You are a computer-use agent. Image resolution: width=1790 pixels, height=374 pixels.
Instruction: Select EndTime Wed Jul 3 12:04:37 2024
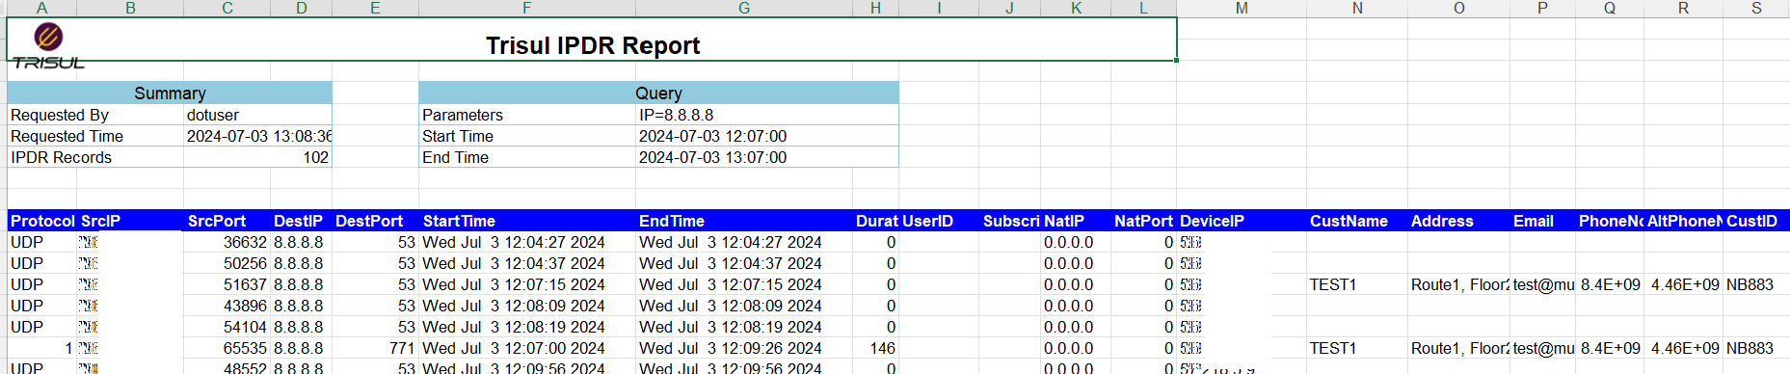pyautogui.click(x=744, y=263)
